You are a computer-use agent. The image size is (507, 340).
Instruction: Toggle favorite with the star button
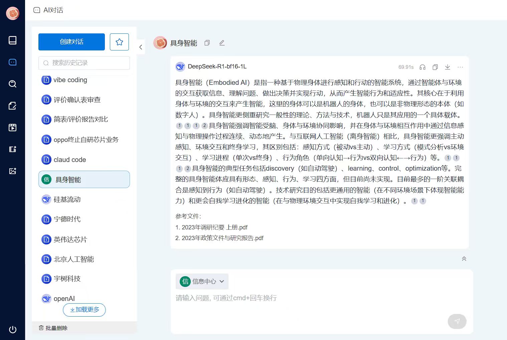coord(119,42)
